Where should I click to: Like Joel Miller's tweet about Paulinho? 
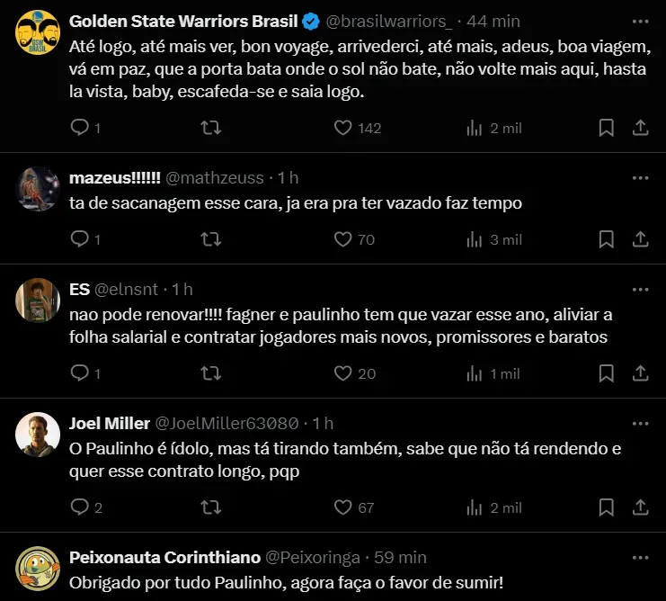(x=342, y=507)
